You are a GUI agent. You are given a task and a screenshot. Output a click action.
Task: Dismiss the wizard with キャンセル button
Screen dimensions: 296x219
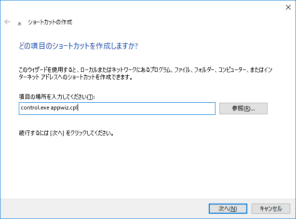271,208
